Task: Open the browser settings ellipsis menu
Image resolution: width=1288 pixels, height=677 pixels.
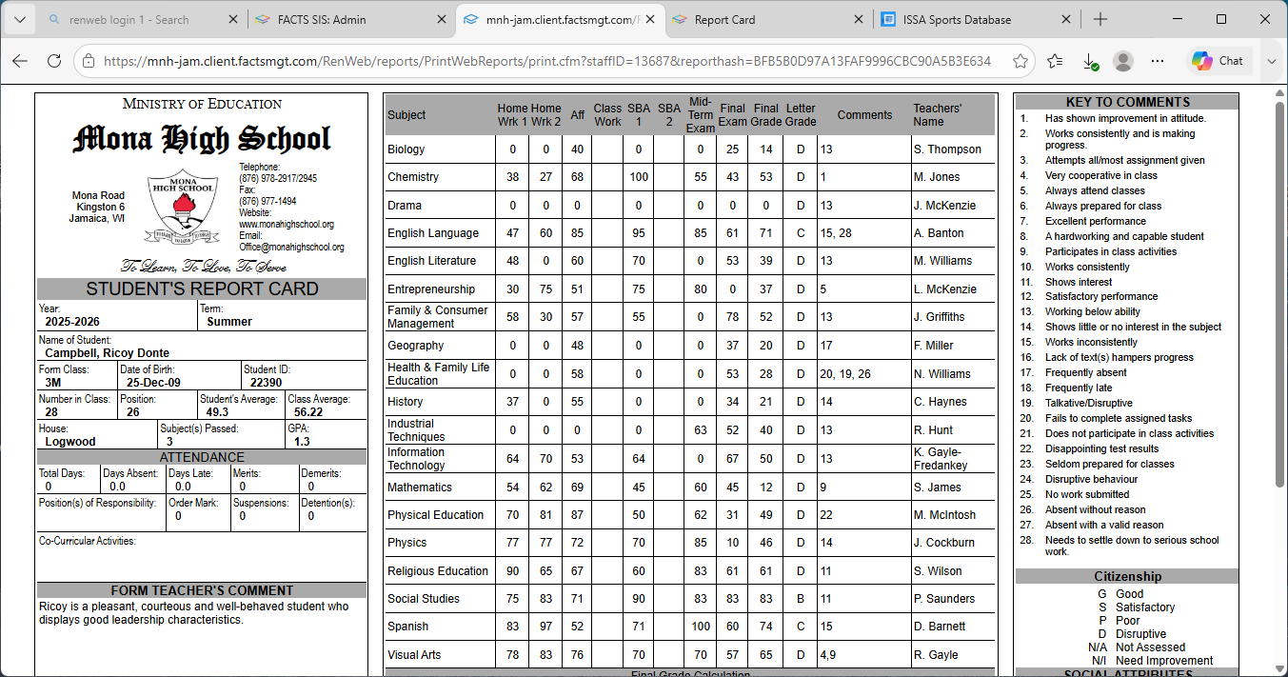Action: point(1158,61)
